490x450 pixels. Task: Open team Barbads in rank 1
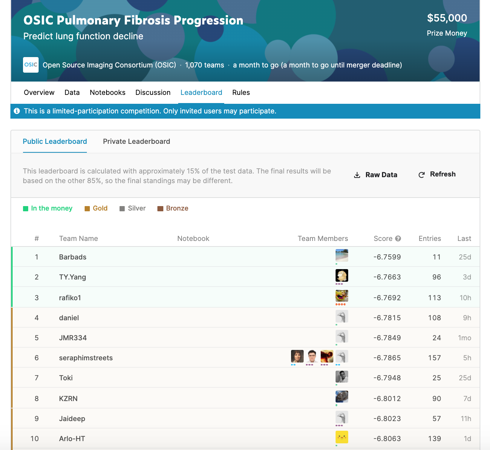click(x=73, y=257)
